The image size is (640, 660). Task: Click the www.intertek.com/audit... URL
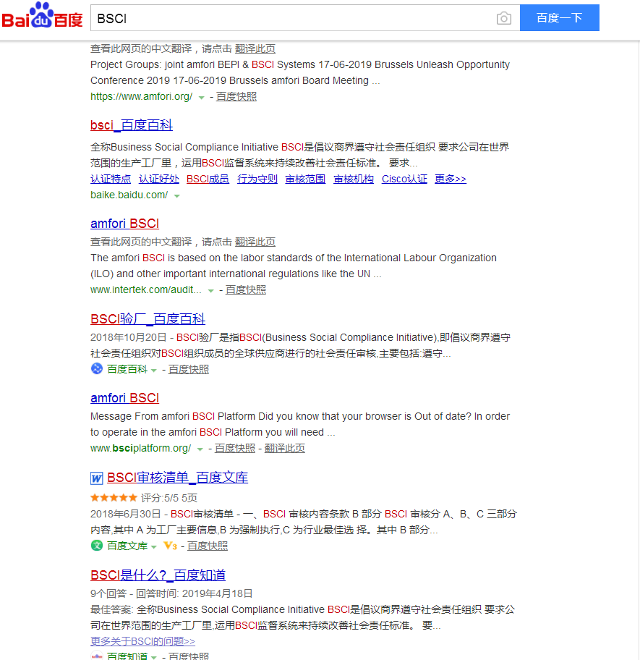[x=146, y=289]
